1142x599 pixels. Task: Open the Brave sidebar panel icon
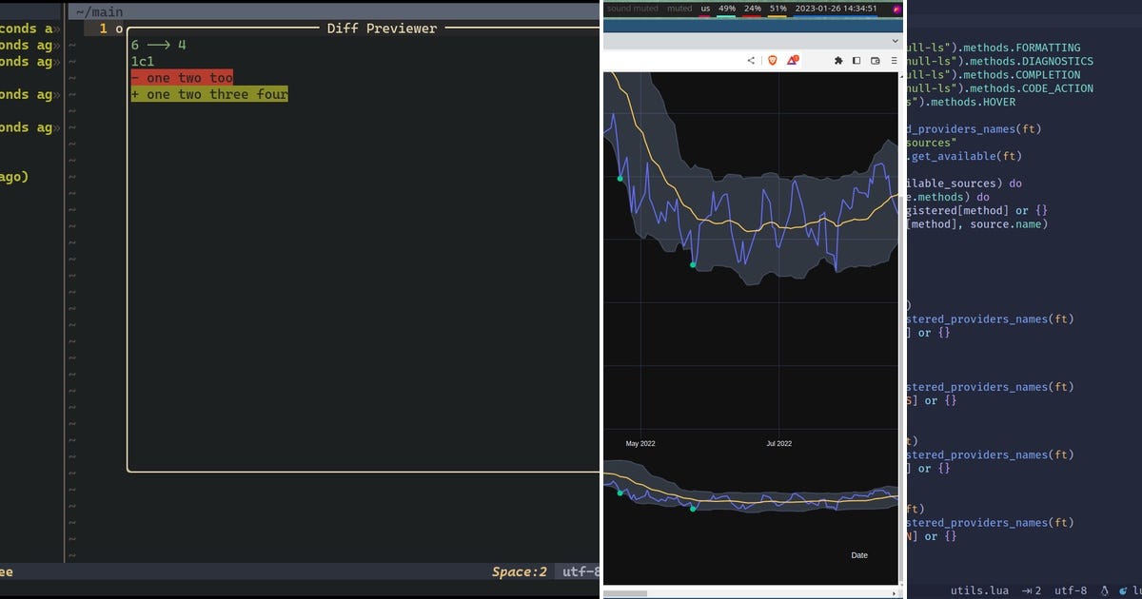click(x=856, y=59)
